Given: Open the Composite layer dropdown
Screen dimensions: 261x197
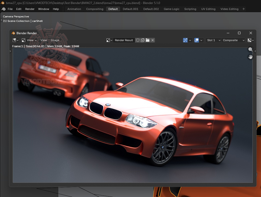Looking at the screenshot, I should pyautogui.click(x=233, y=40).
